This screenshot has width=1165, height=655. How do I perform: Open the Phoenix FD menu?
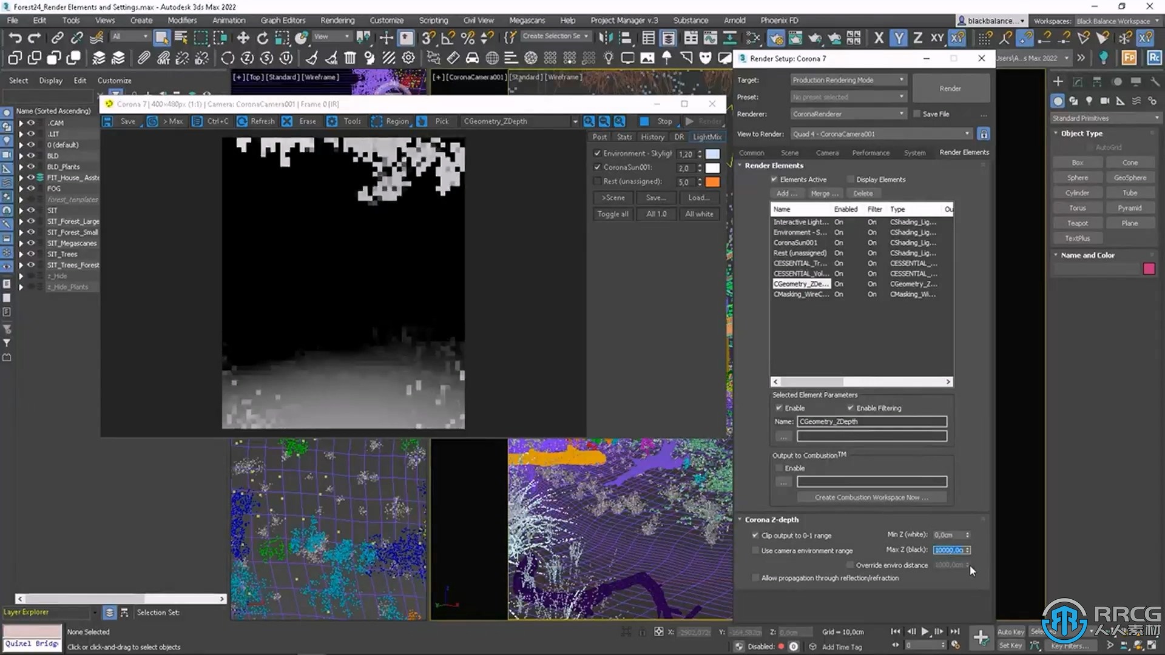point(779,20)
